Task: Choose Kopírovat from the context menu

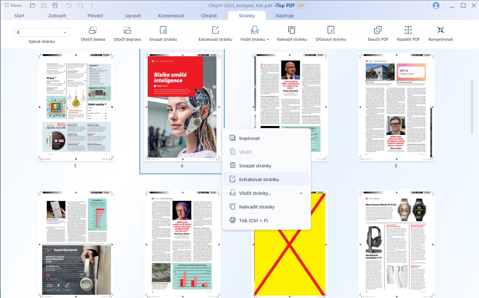Action: point(249,138)
